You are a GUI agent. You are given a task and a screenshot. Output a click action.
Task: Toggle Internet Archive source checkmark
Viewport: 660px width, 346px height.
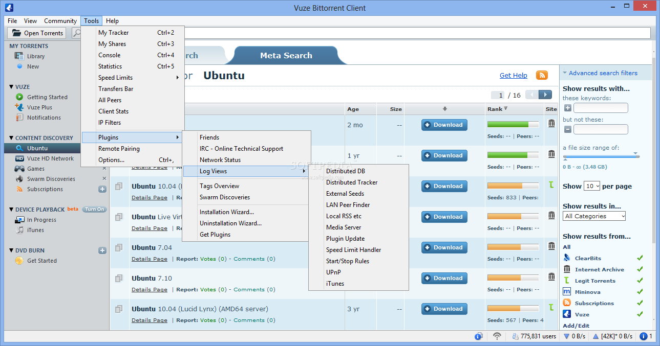click(x=640, y=269)
